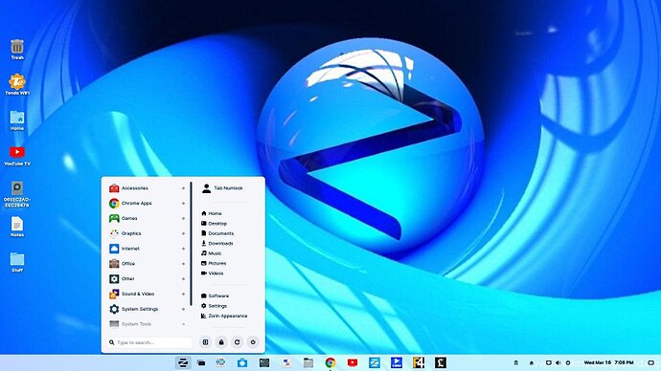Open the Zorin start menu button
The height and width of the screenshot is (371, 661).
(183, 362)
